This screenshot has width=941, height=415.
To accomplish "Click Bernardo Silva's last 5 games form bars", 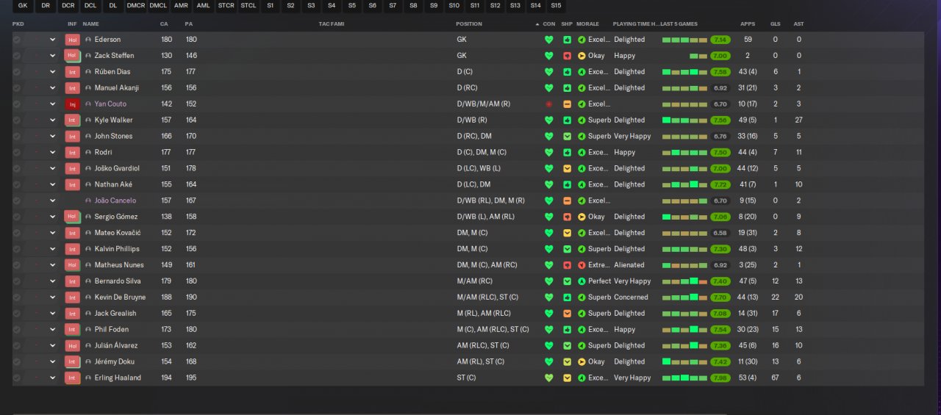I will [684, 281].
